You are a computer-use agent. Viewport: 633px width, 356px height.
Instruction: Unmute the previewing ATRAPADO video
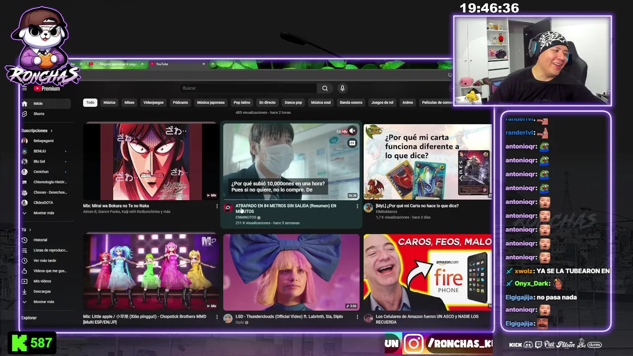(352, 131)
